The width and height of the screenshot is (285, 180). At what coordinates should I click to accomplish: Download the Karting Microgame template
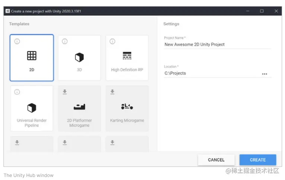click(x=113, y=92)
